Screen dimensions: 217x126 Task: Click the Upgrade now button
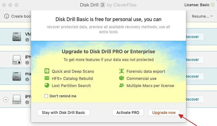[164, 113]
